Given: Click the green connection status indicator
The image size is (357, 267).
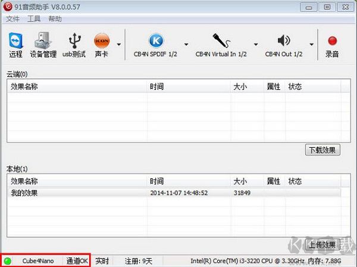Looking at the screenshot, I should click(8, 261).
